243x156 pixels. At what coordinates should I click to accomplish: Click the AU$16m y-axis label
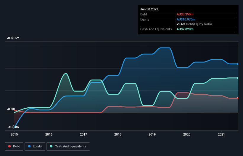[x=13, y=38]
